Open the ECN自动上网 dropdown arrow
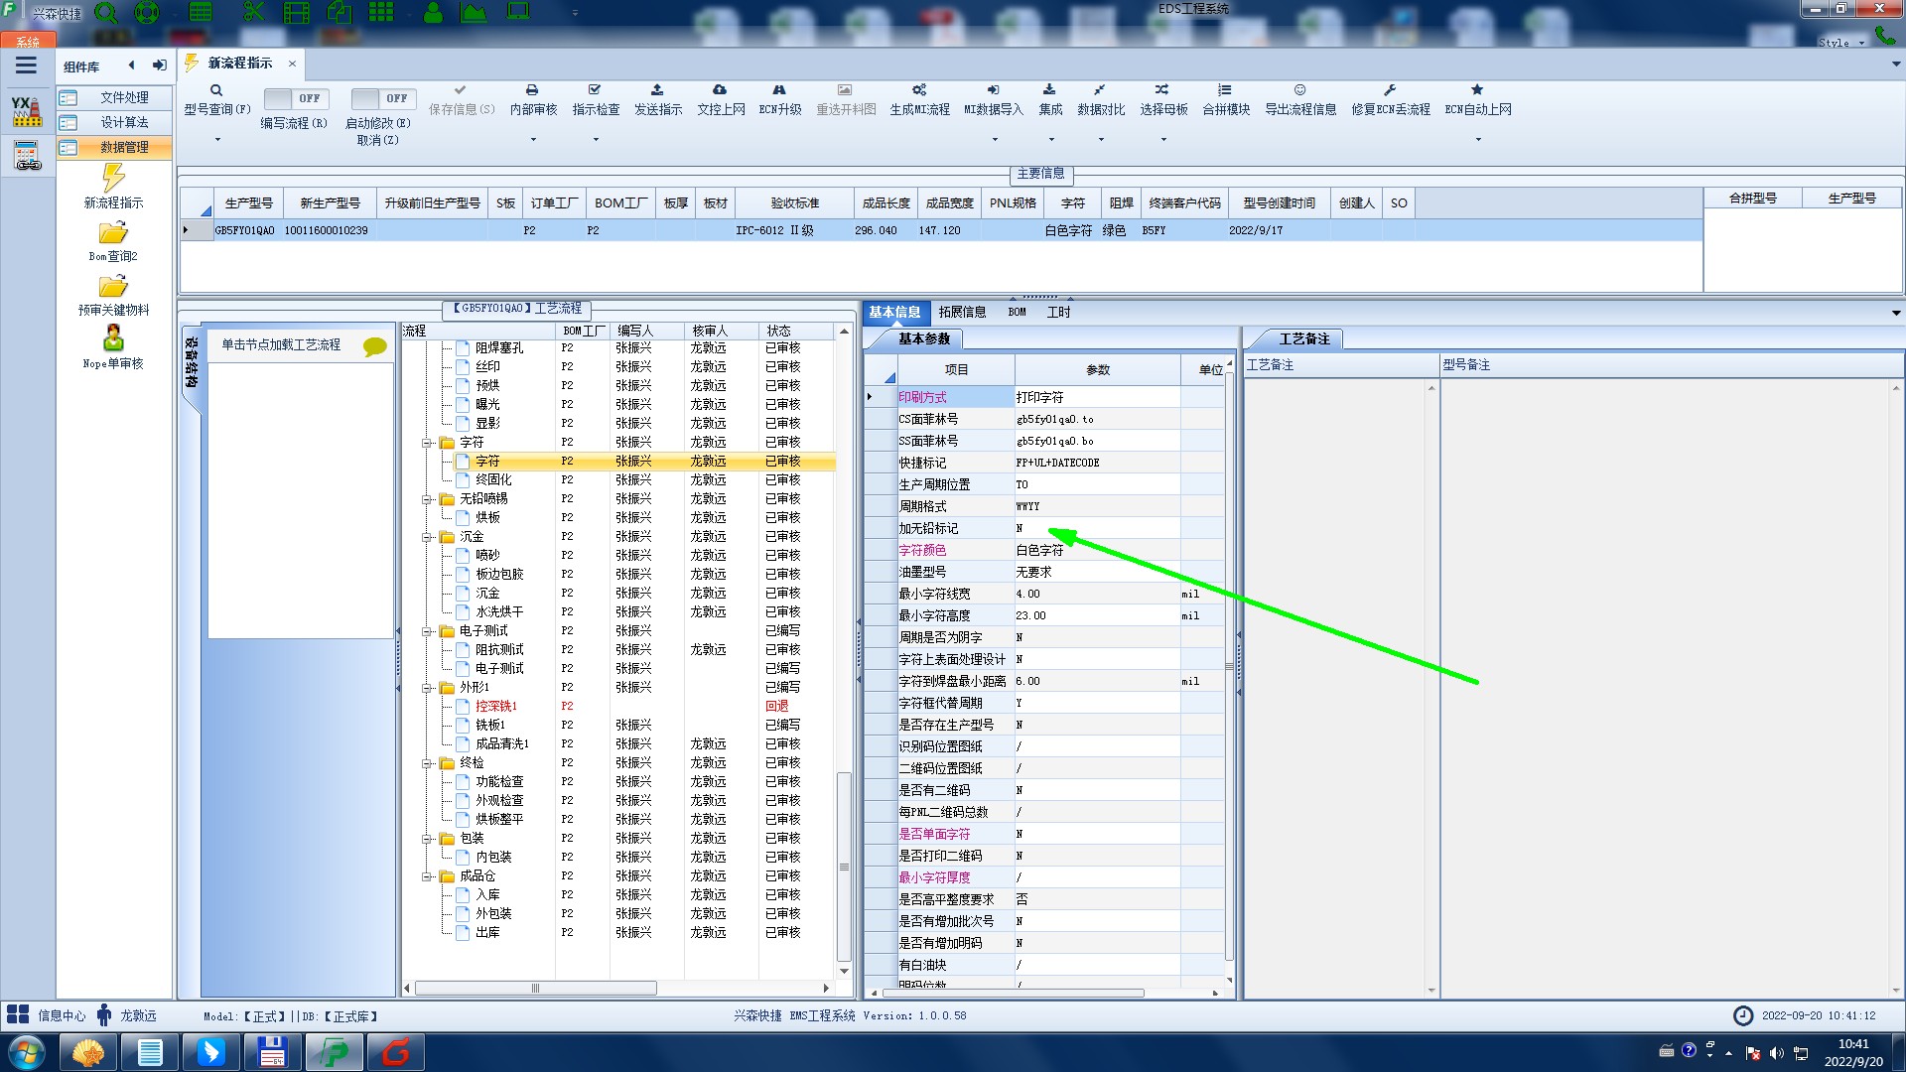The image size is (1906, 1072). [1478, 140]
